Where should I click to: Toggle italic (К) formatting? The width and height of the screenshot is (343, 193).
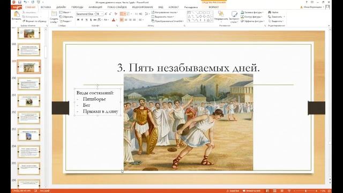82,20
